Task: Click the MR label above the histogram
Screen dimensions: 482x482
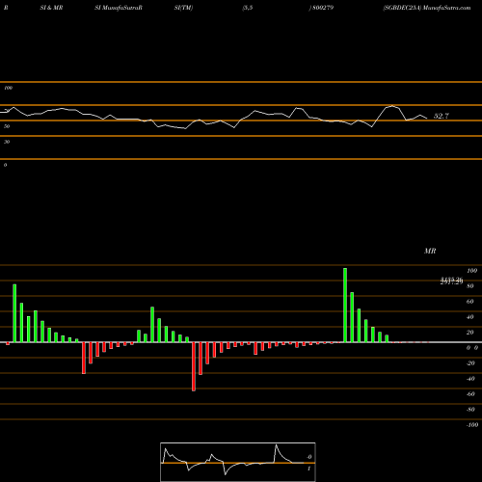Action: click(430, 251)
